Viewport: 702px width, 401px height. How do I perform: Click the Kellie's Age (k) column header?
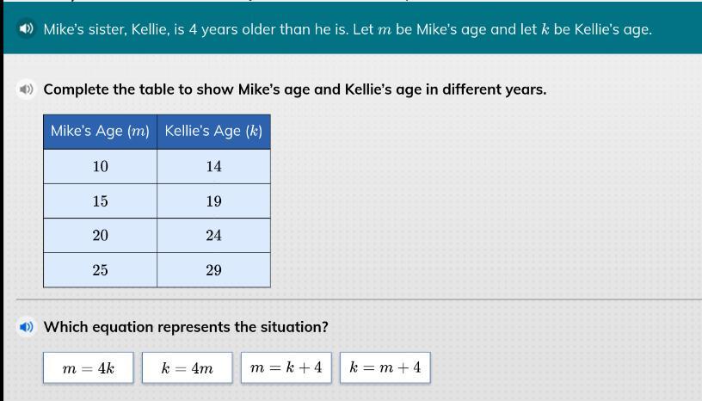pyautogui.click(x=213, y=132)
